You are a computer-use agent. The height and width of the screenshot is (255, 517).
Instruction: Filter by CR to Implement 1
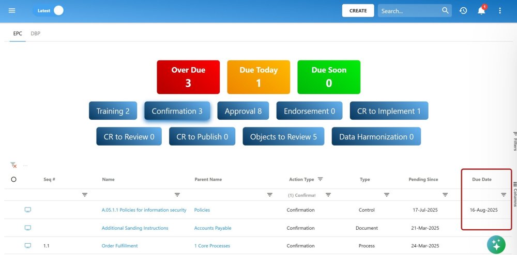click(389, 111)
